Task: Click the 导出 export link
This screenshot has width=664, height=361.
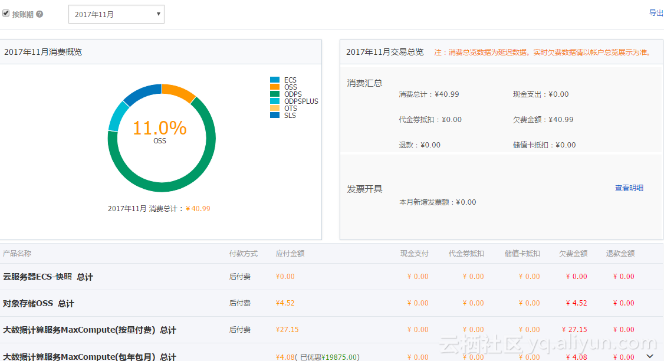Action: [656, 13]
